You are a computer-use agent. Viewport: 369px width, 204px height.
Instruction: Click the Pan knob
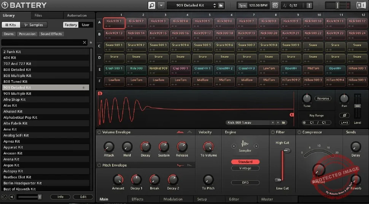click(x=344, y=98)
